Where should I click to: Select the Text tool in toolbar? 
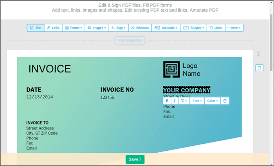tap(36, 28)
